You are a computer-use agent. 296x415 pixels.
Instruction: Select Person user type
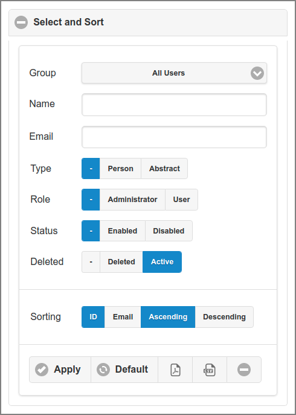(120, 169)
